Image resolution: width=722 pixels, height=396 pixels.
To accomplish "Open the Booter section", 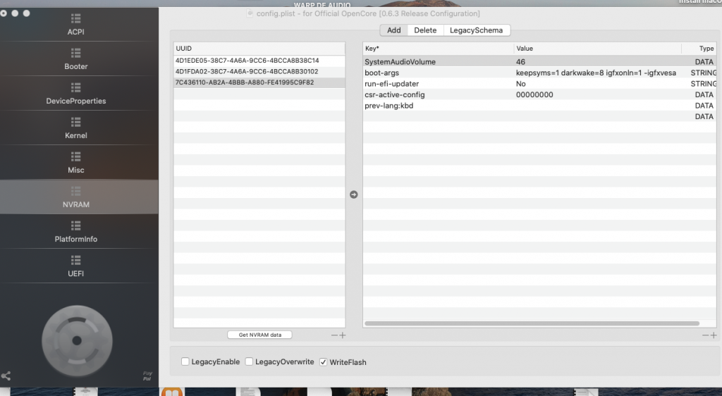I will pos(76,59).
